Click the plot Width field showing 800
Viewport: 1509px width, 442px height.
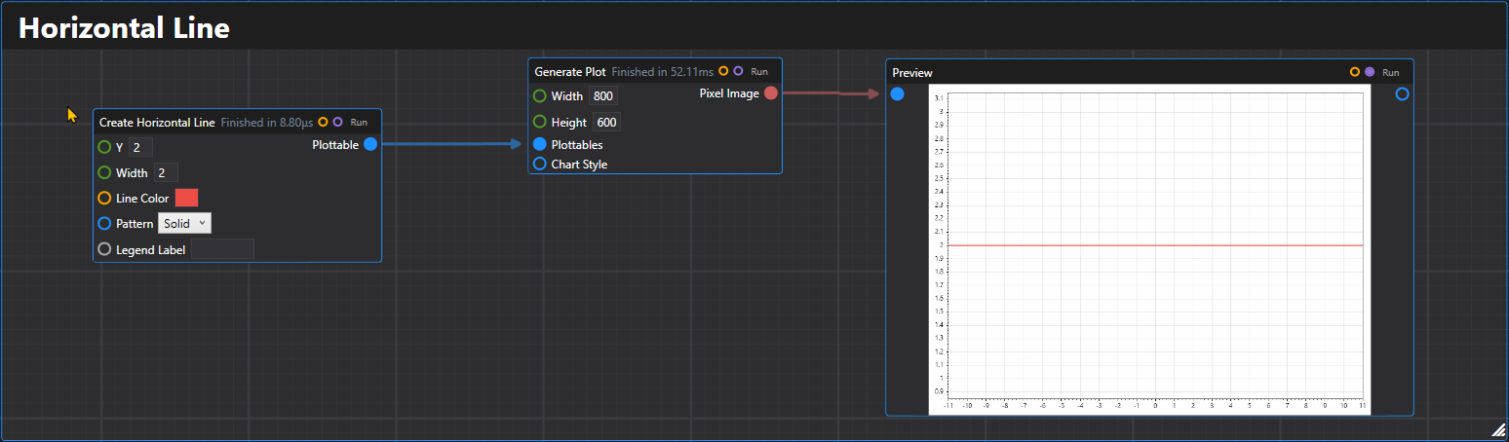tap(603, 96)
